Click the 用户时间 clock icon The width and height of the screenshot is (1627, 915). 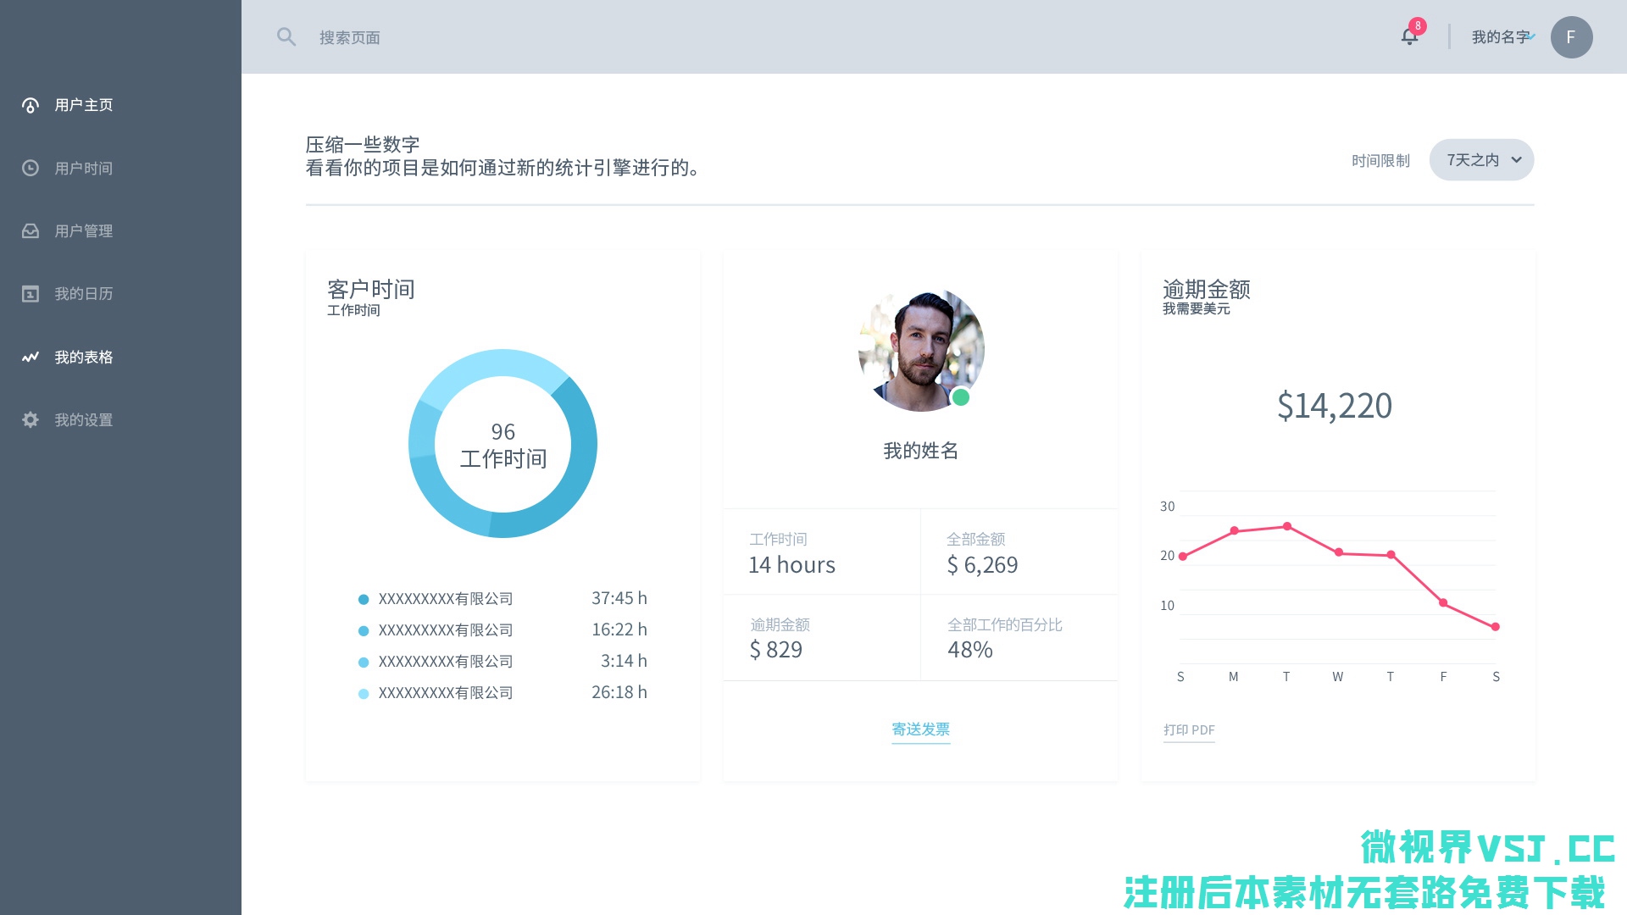click(x=31, y=168)
